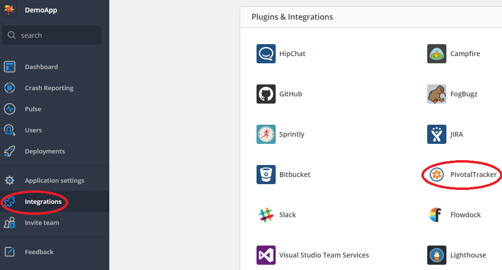The width and height of the screenshot is (502, 270).
Task: Click the Visual Studio Team Services icon
Action: point(266,255)
